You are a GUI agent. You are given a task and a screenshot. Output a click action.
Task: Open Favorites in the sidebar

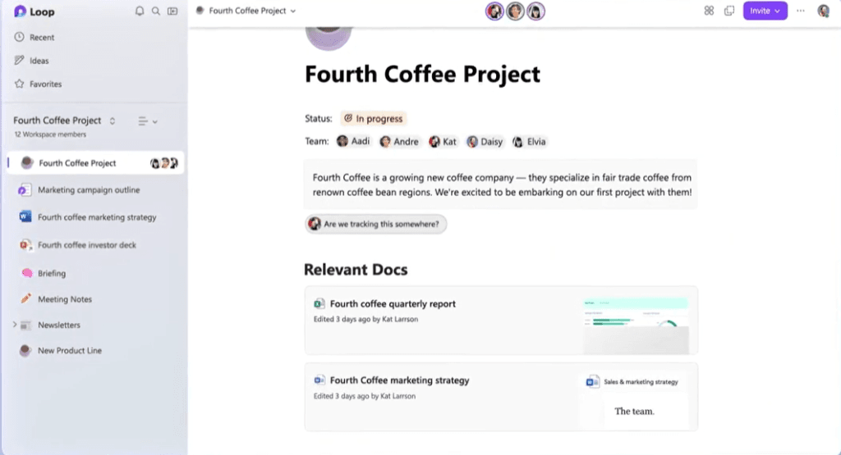pyautogui.click(x=45, y=84)
